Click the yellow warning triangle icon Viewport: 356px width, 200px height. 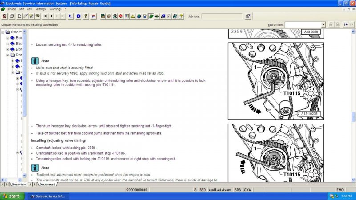[x=133, y=16]
